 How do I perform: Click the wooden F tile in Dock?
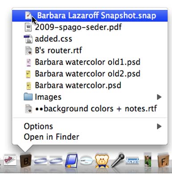[164, 161]
